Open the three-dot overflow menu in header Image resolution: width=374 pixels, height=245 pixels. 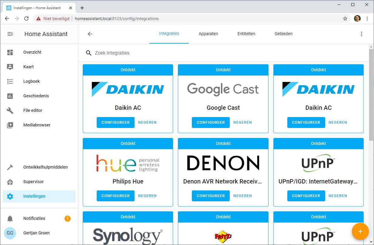(x=361, y=34)
